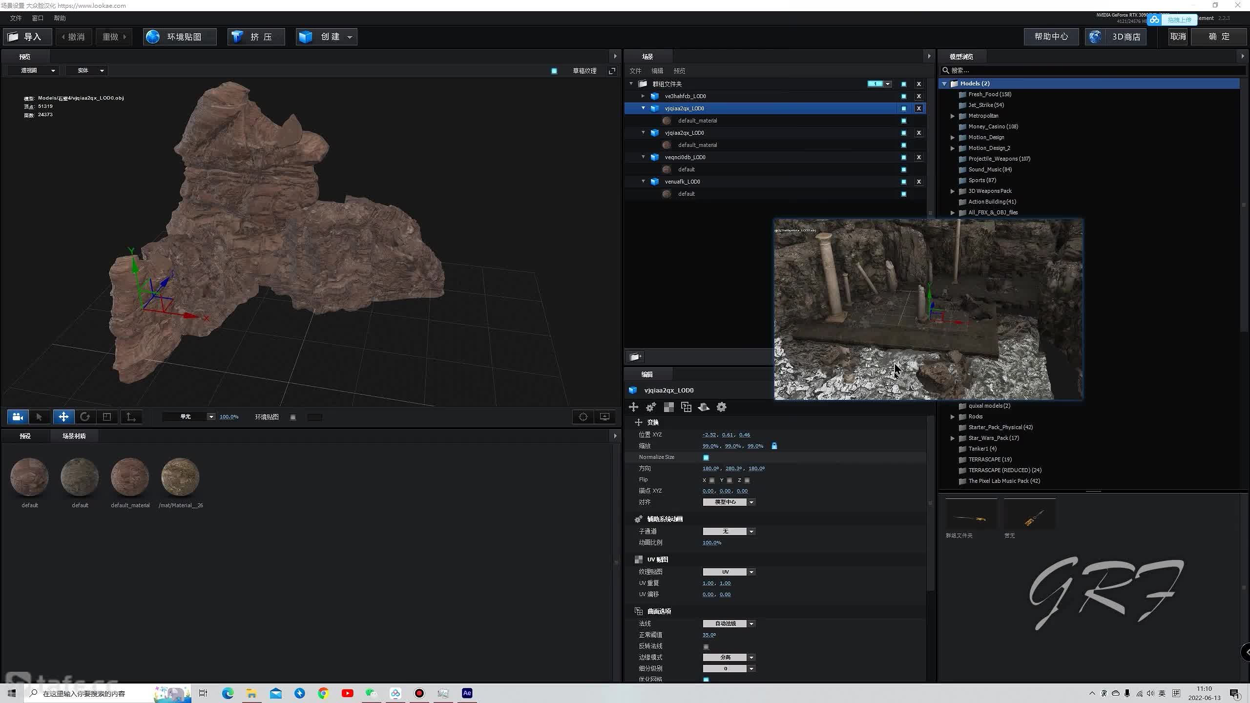Open the Help menu
The width and height of the screenshot is (1250, 703).
tap(60, 18)
